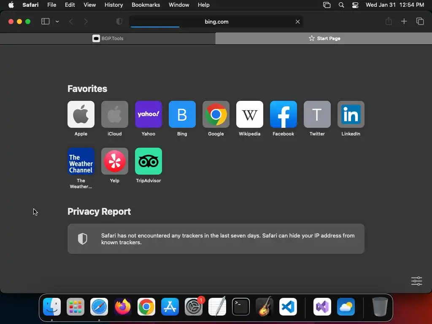Image resolution: width=432 pixels, height=324 pixels.
Task: Add a new tab
Action: [404, 21]
